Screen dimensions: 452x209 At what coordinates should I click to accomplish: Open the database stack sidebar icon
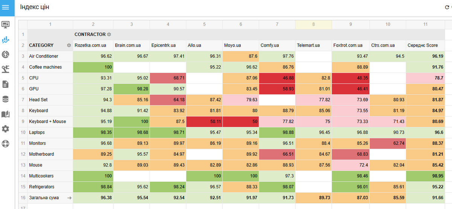[x=6, y=99]
